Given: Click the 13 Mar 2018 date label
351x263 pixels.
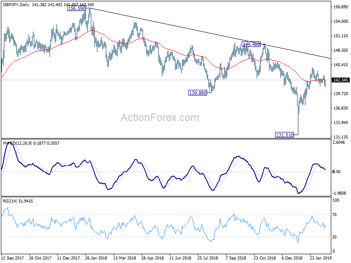Looking at the screenshot, I should (125, 258).
